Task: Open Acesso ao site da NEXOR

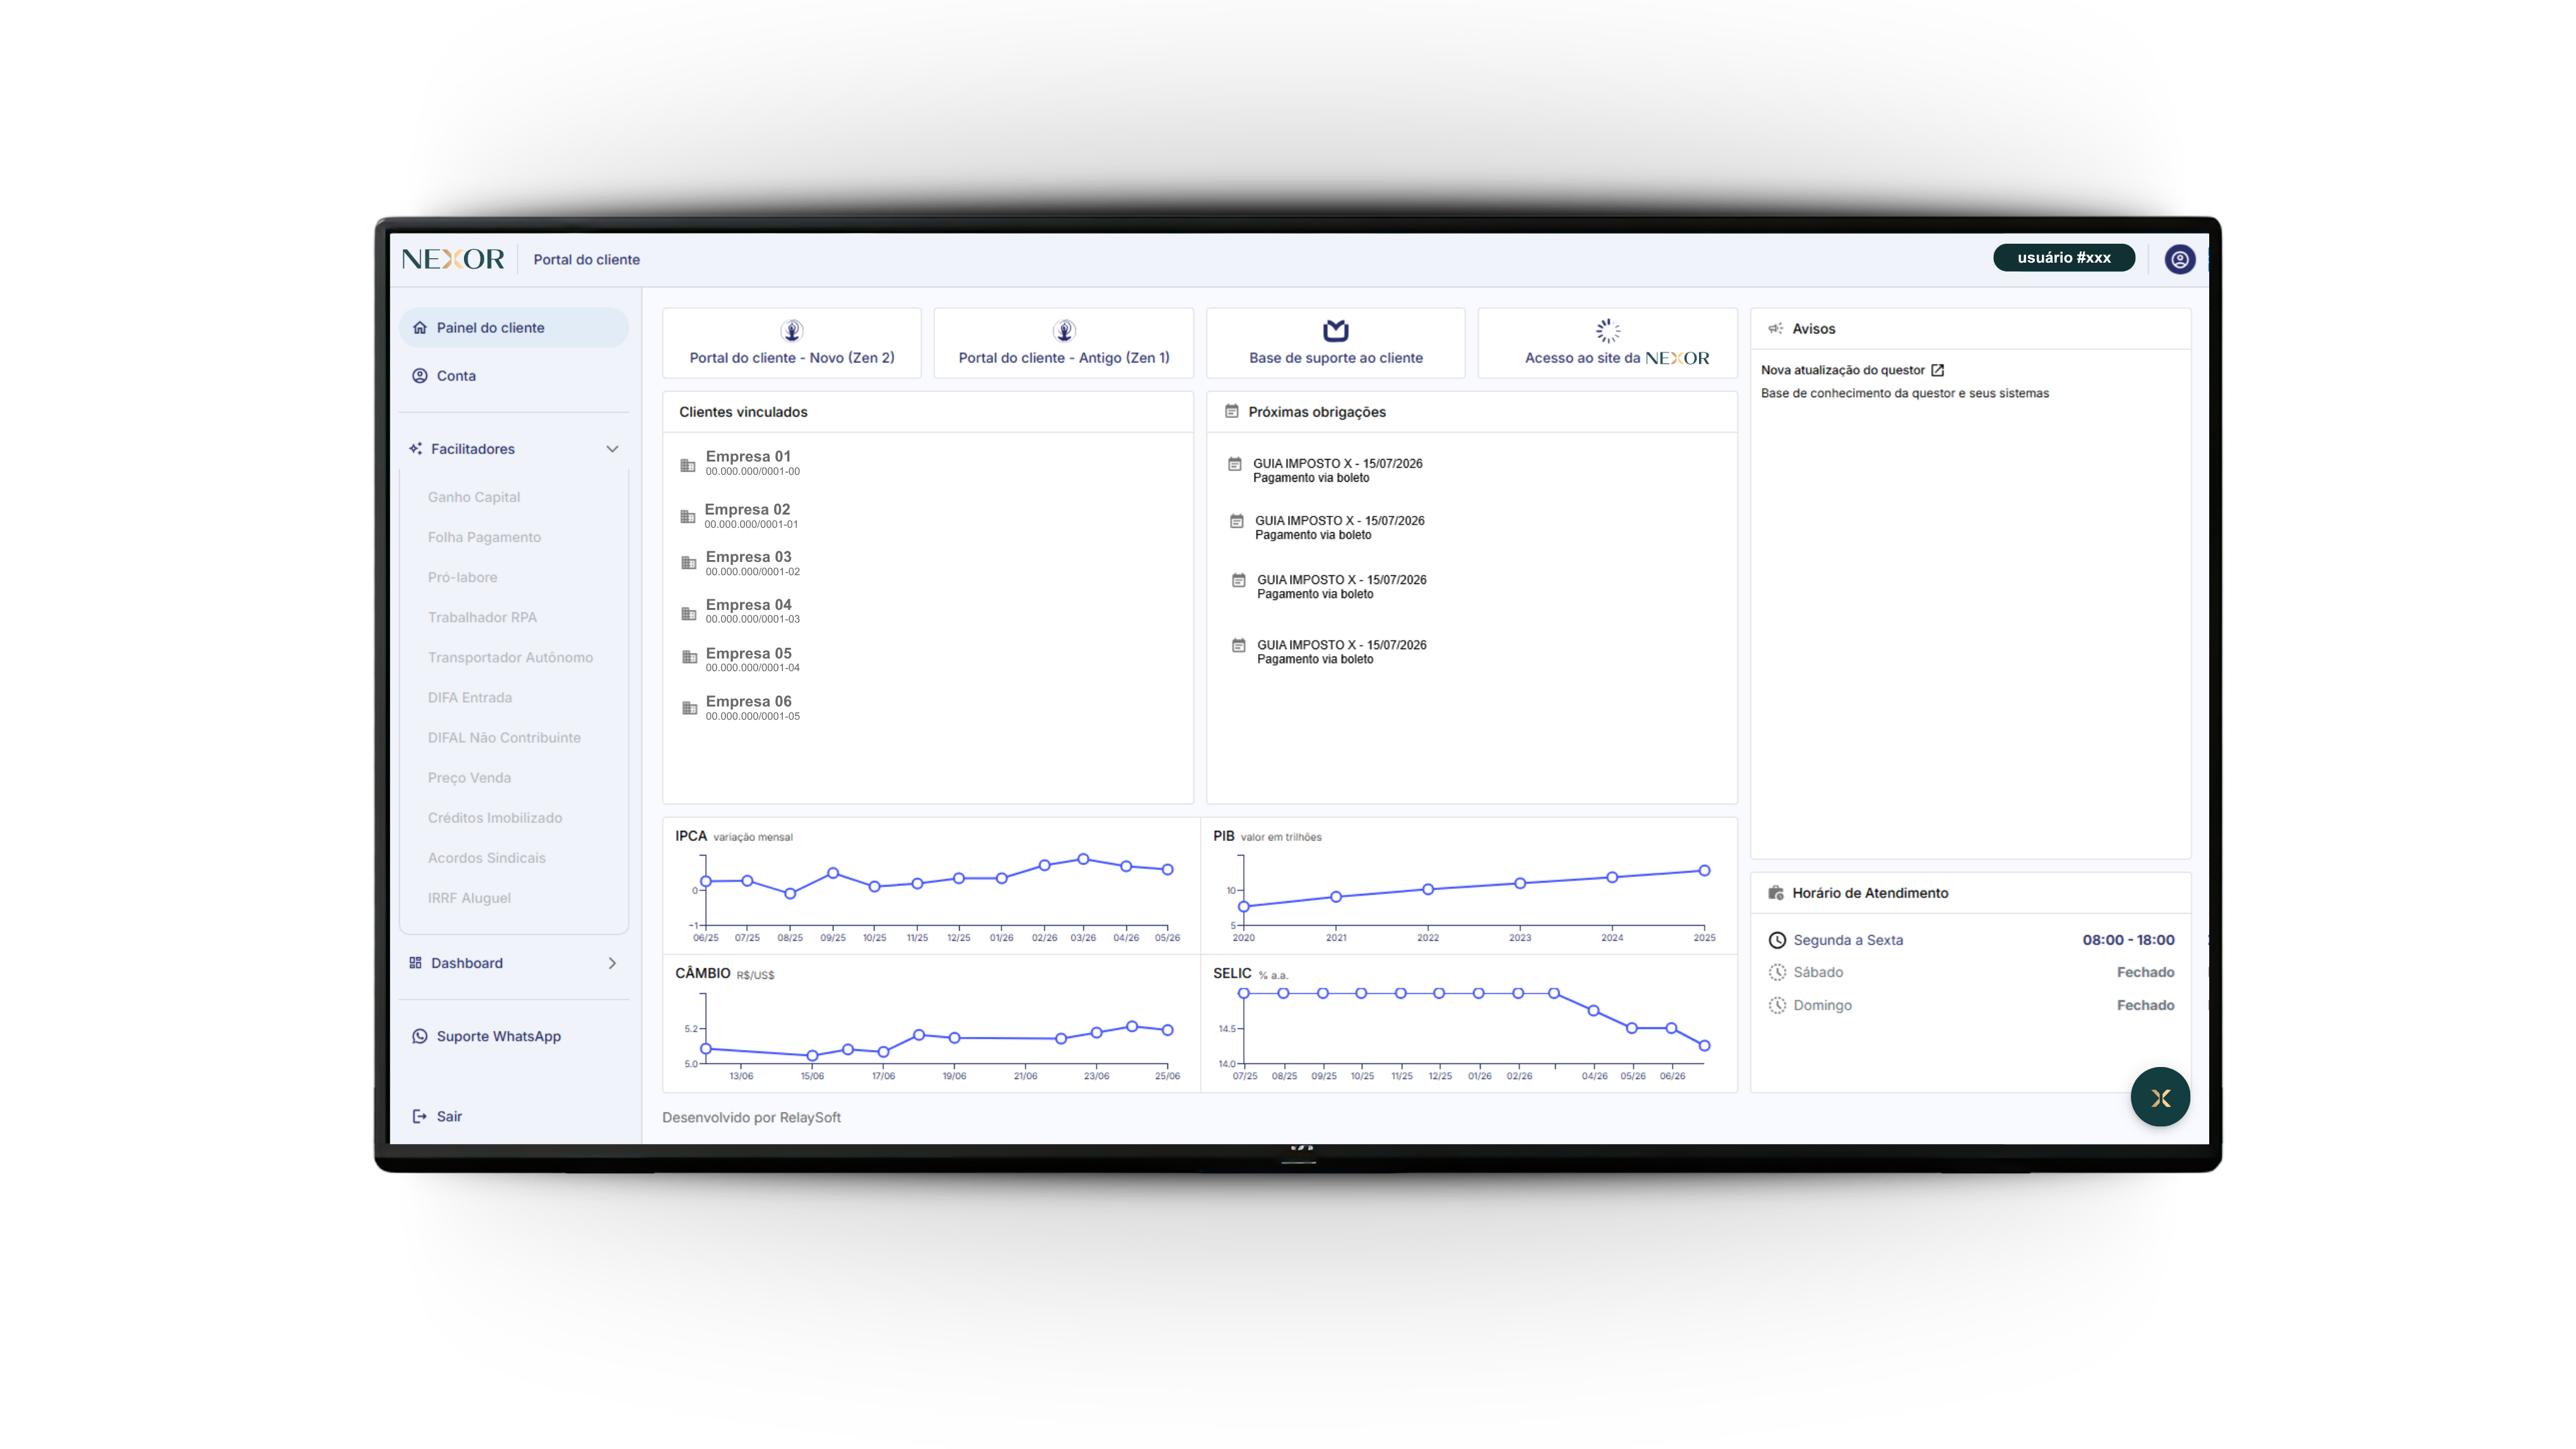Action: pos(1608,343)
